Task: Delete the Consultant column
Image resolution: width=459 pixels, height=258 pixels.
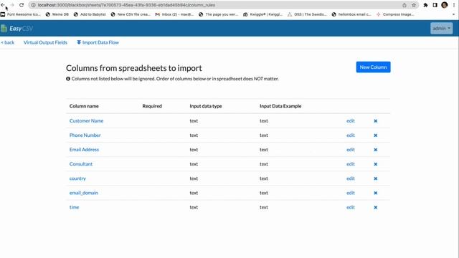Action: [x=376, y=164]
